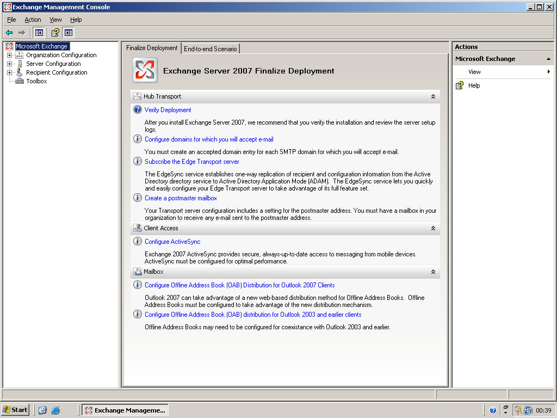Open the Verify Deployment link

(168, 110)
